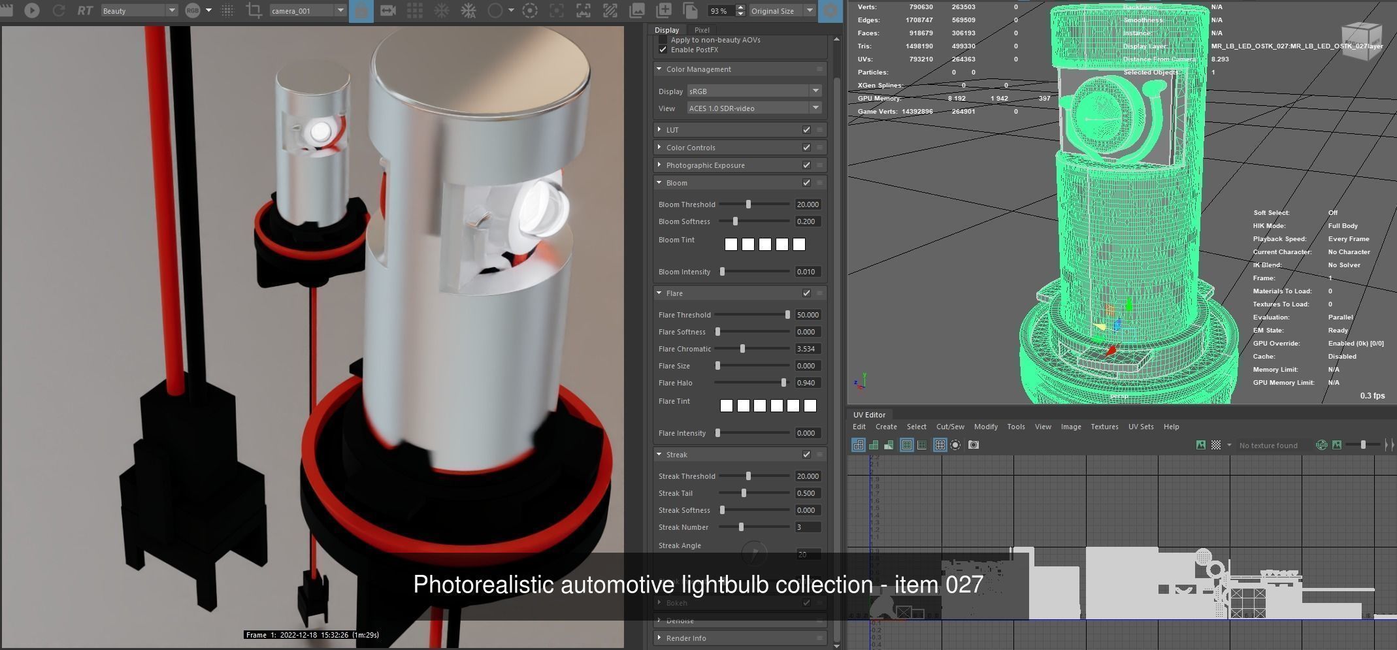Open the UV Editor Help menu
The height and width of the screenshot is (650, 1397).
tap(1171, 427)
